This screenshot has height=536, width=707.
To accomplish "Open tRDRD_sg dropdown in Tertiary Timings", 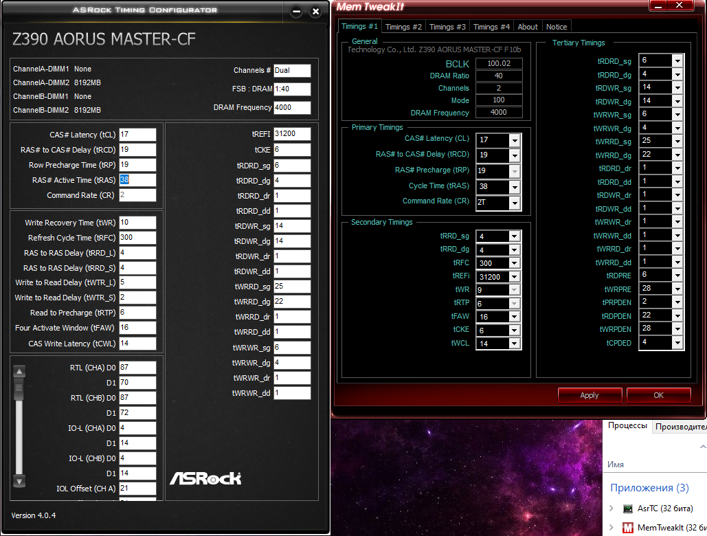I will [x=677, y=60].
